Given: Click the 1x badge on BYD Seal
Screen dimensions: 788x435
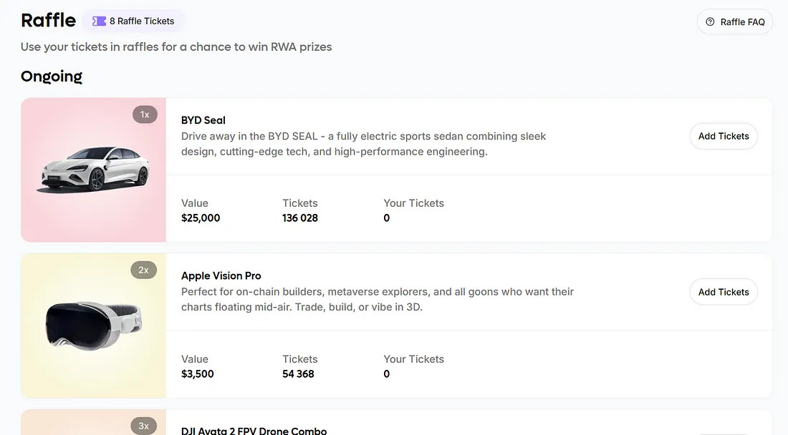Looking at the screenshot, I should (x=145, y=114).
